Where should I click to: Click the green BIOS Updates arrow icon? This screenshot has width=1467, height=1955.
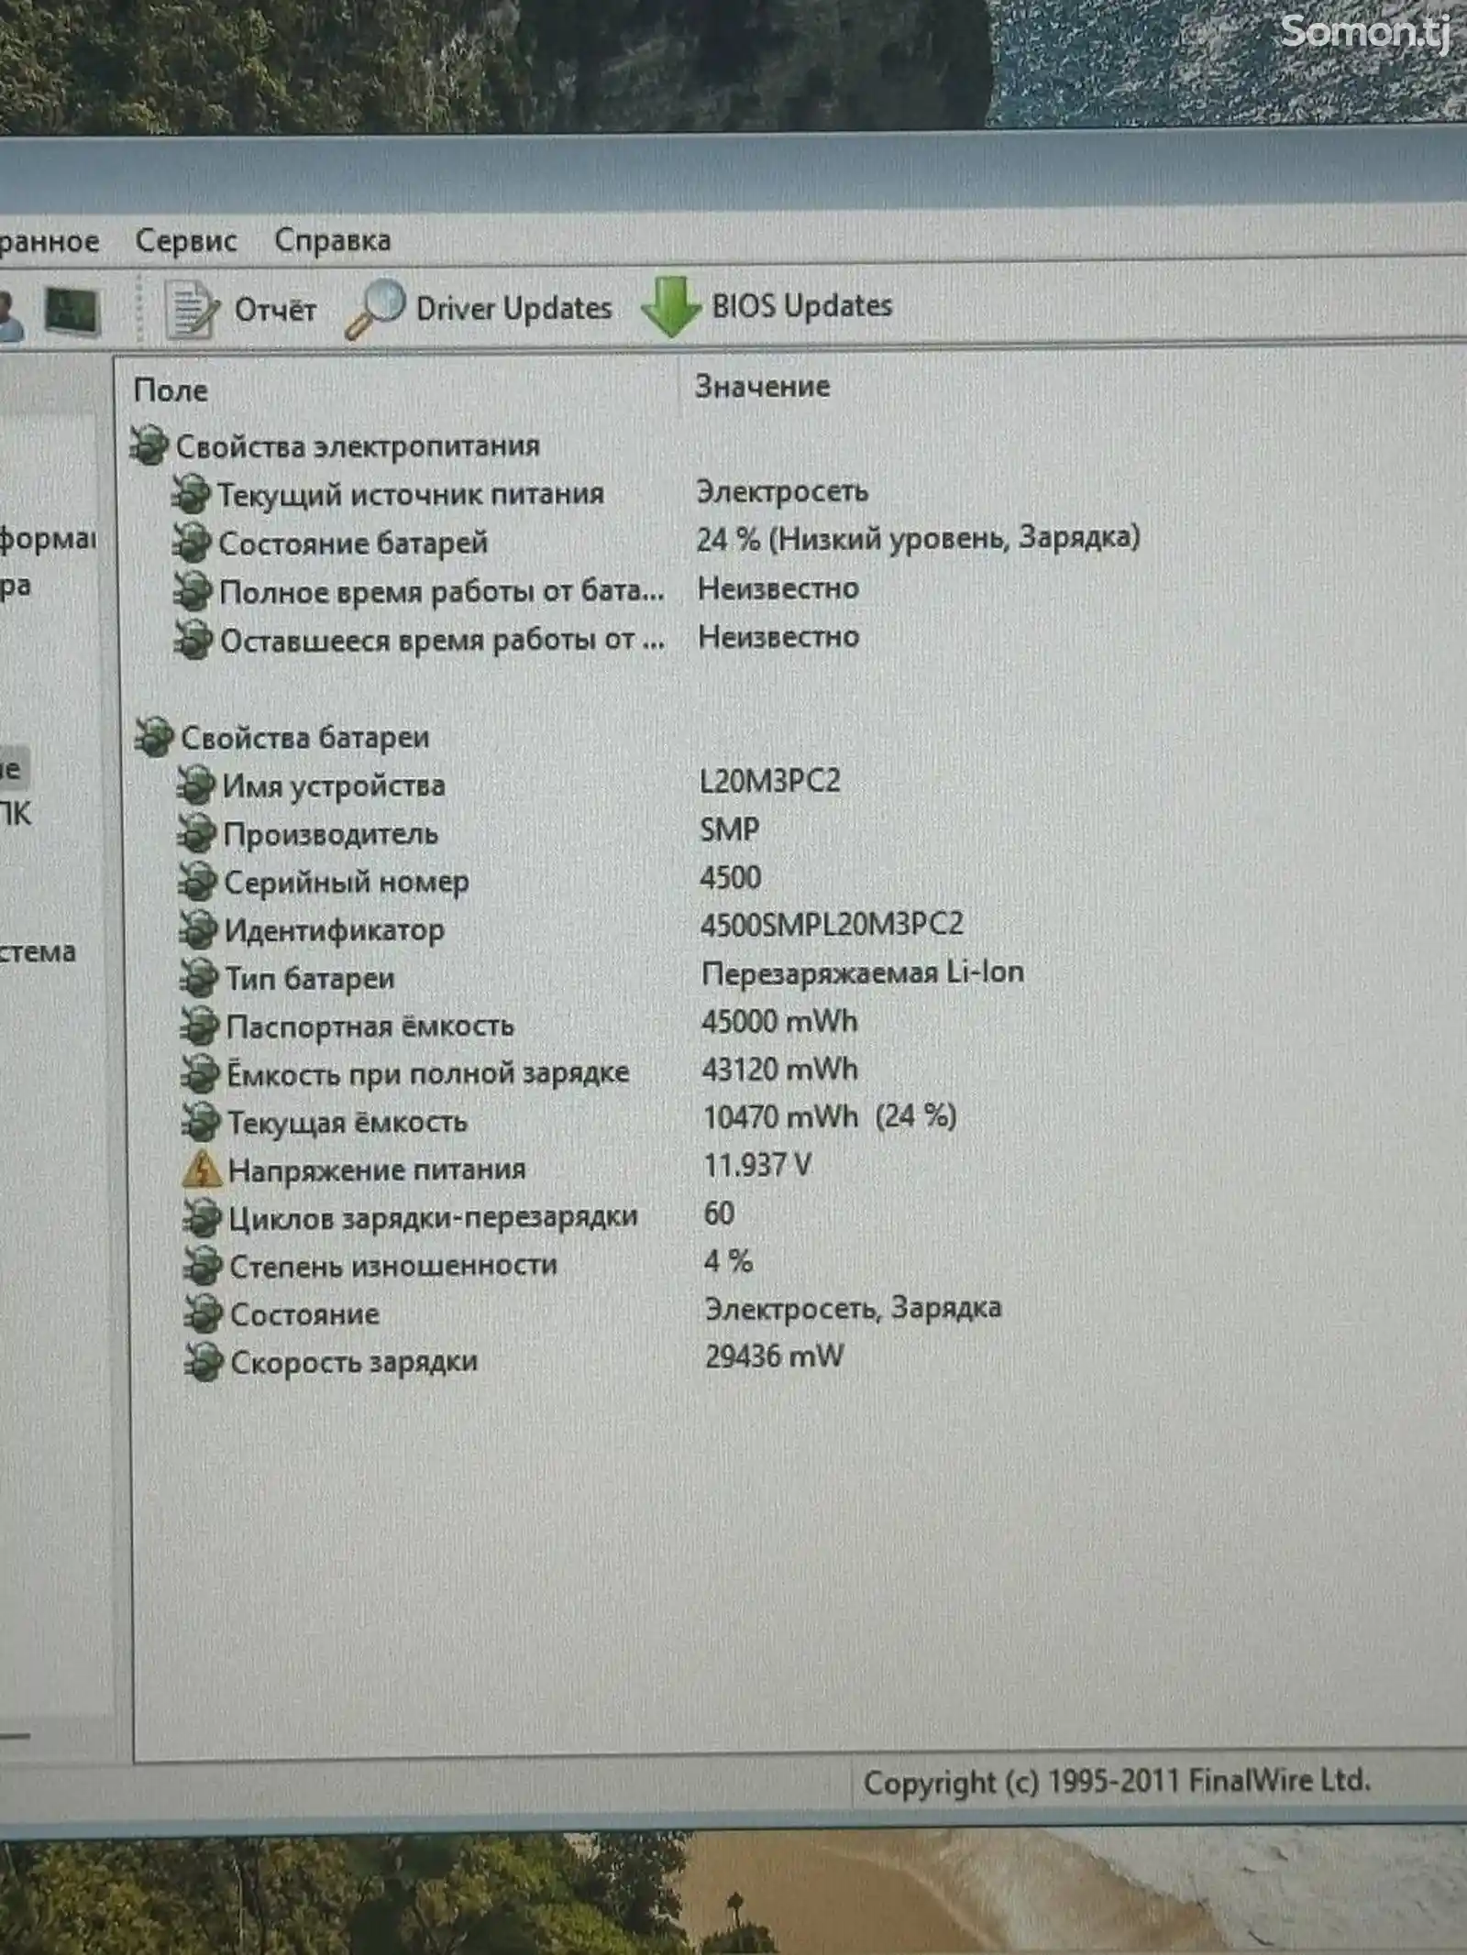click(x=670, y=307)
